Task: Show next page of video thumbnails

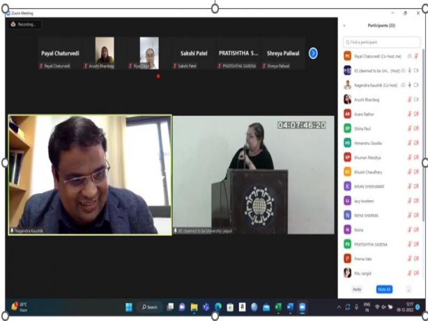Action: click(313, 53)
